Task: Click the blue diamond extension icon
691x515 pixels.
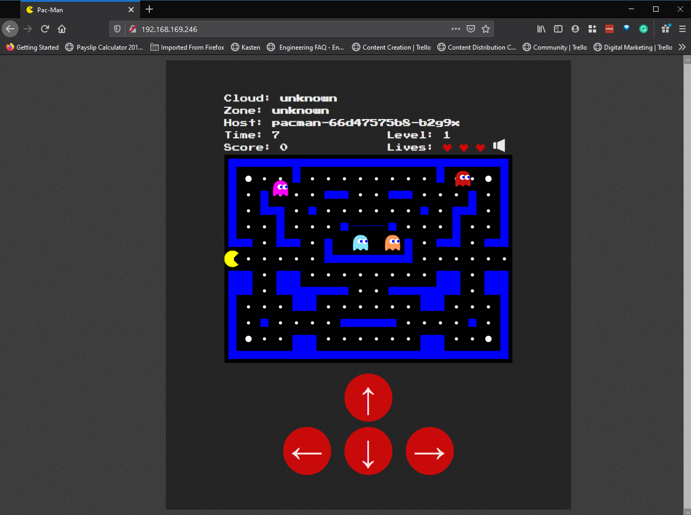Action: (x=626, y=29)
